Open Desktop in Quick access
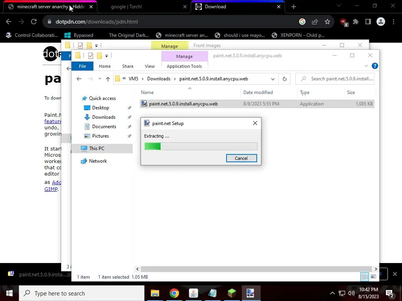Image resolution: width=402 pixels, height=301 pixels. point(100,108)
